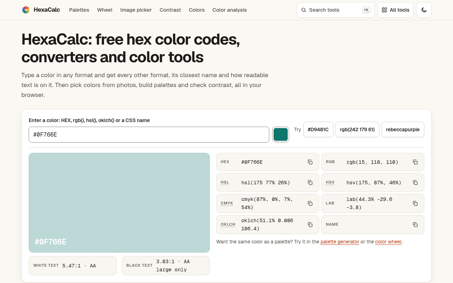Screen dimensions: 453x283
Task: Click the HSV label abbreviation
Action: tap(330, 183)
